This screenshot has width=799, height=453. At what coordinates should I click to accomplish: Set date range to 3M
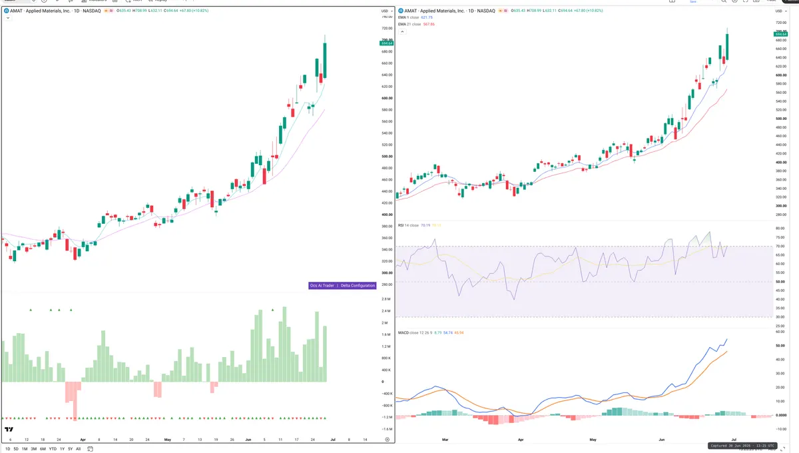click(33, 449)
